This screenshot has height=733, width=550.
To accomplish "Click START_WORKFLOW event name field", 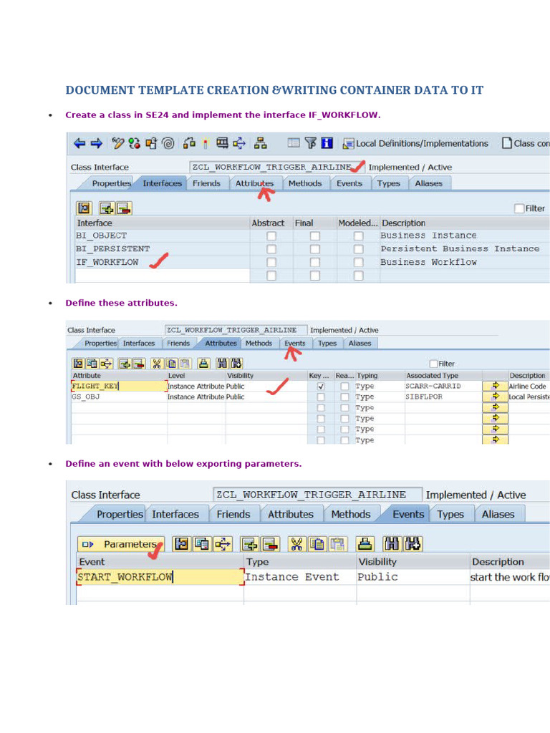I will 160,577.
